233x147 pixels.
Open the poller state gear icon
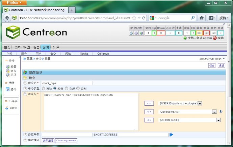point(136,33)
